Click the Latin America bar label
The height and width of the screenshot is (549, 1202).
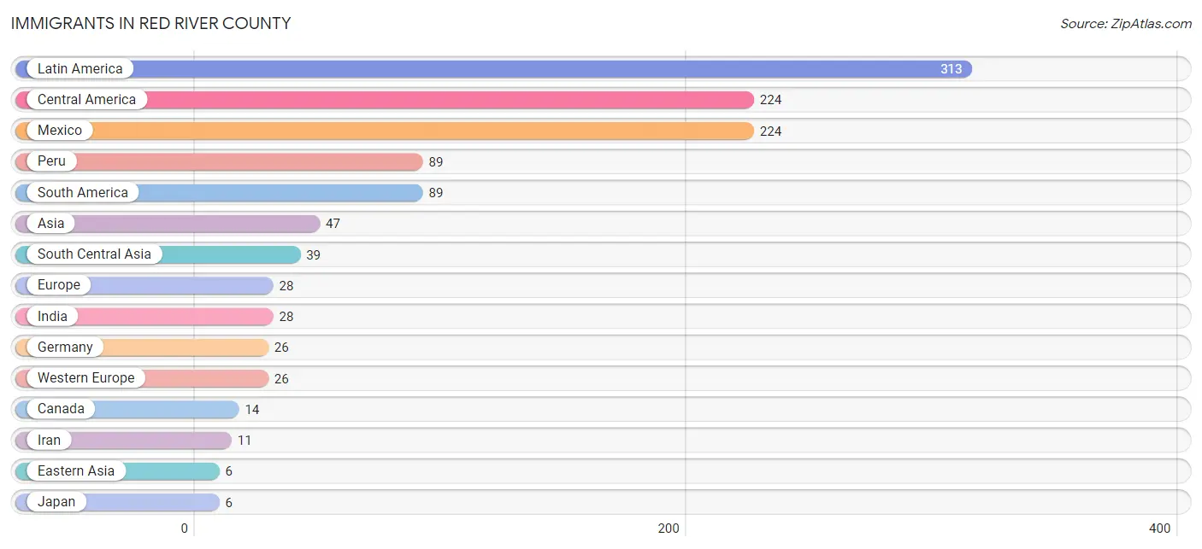tap(80, 69)
